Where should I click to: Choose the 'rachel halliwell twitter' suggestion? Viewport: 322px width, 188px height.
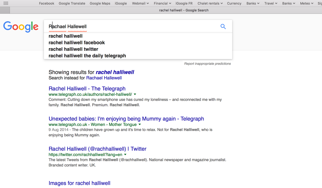pos(138,49)
